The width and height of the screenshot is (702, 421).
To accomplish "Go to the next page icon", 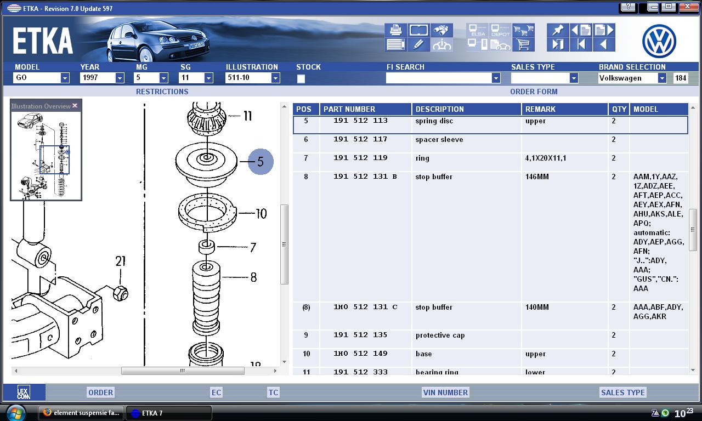I will [604, 30].
